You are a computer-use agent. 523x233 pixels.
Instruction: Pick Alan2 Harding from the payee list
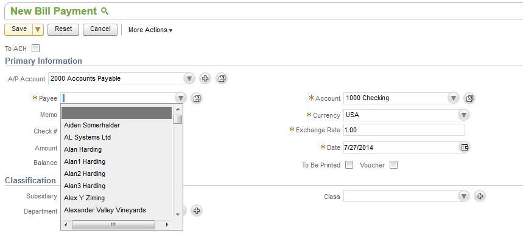[x=117, y=174]
